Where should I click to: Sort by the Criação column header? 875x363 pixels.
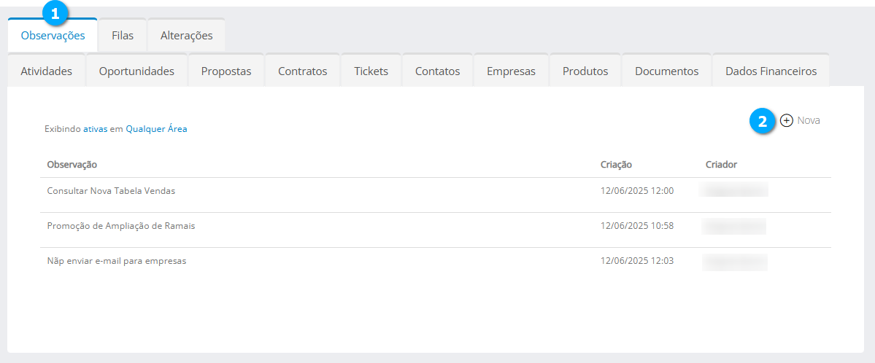616,165
